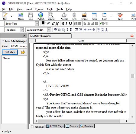Open the (no class) dropdown

click(x=14, y=30)
